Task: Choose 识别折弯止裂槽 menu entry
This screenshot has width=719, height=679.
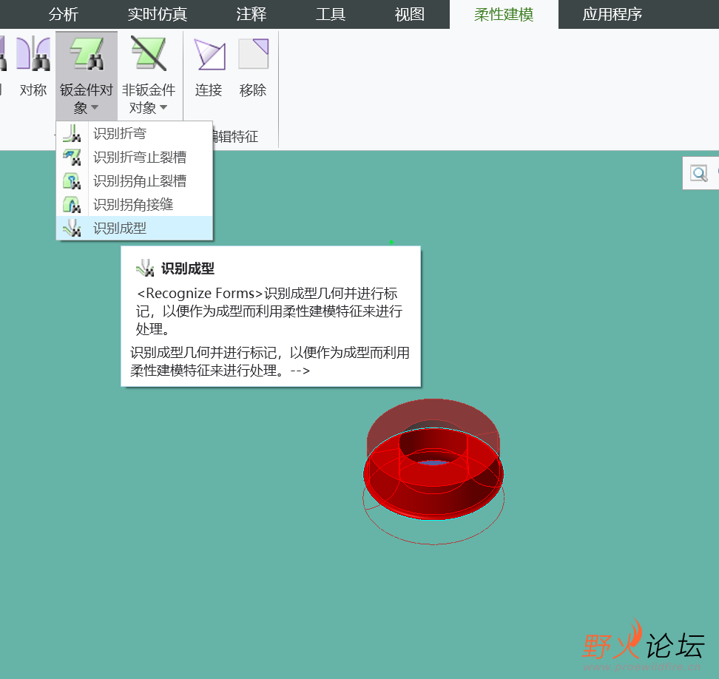Action: (x=135, y=158)
